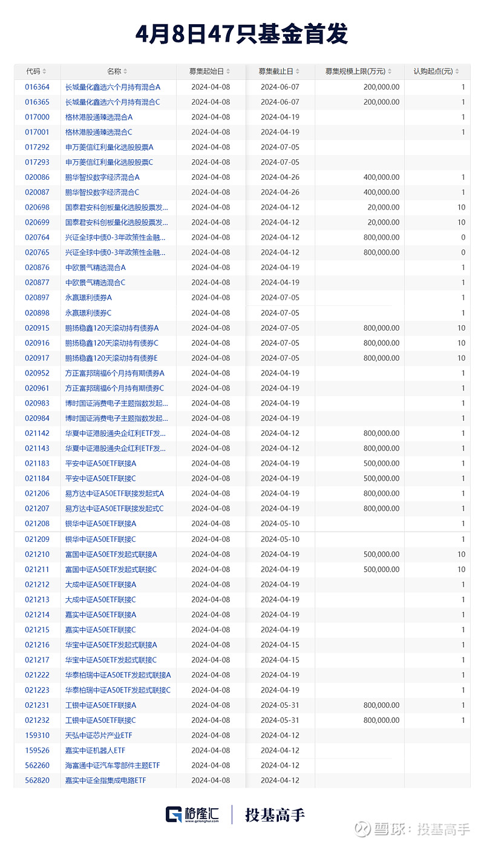Select 20,000.00 limit in row 020698
This screenshot has width=484, height=844.
(383, 208)
